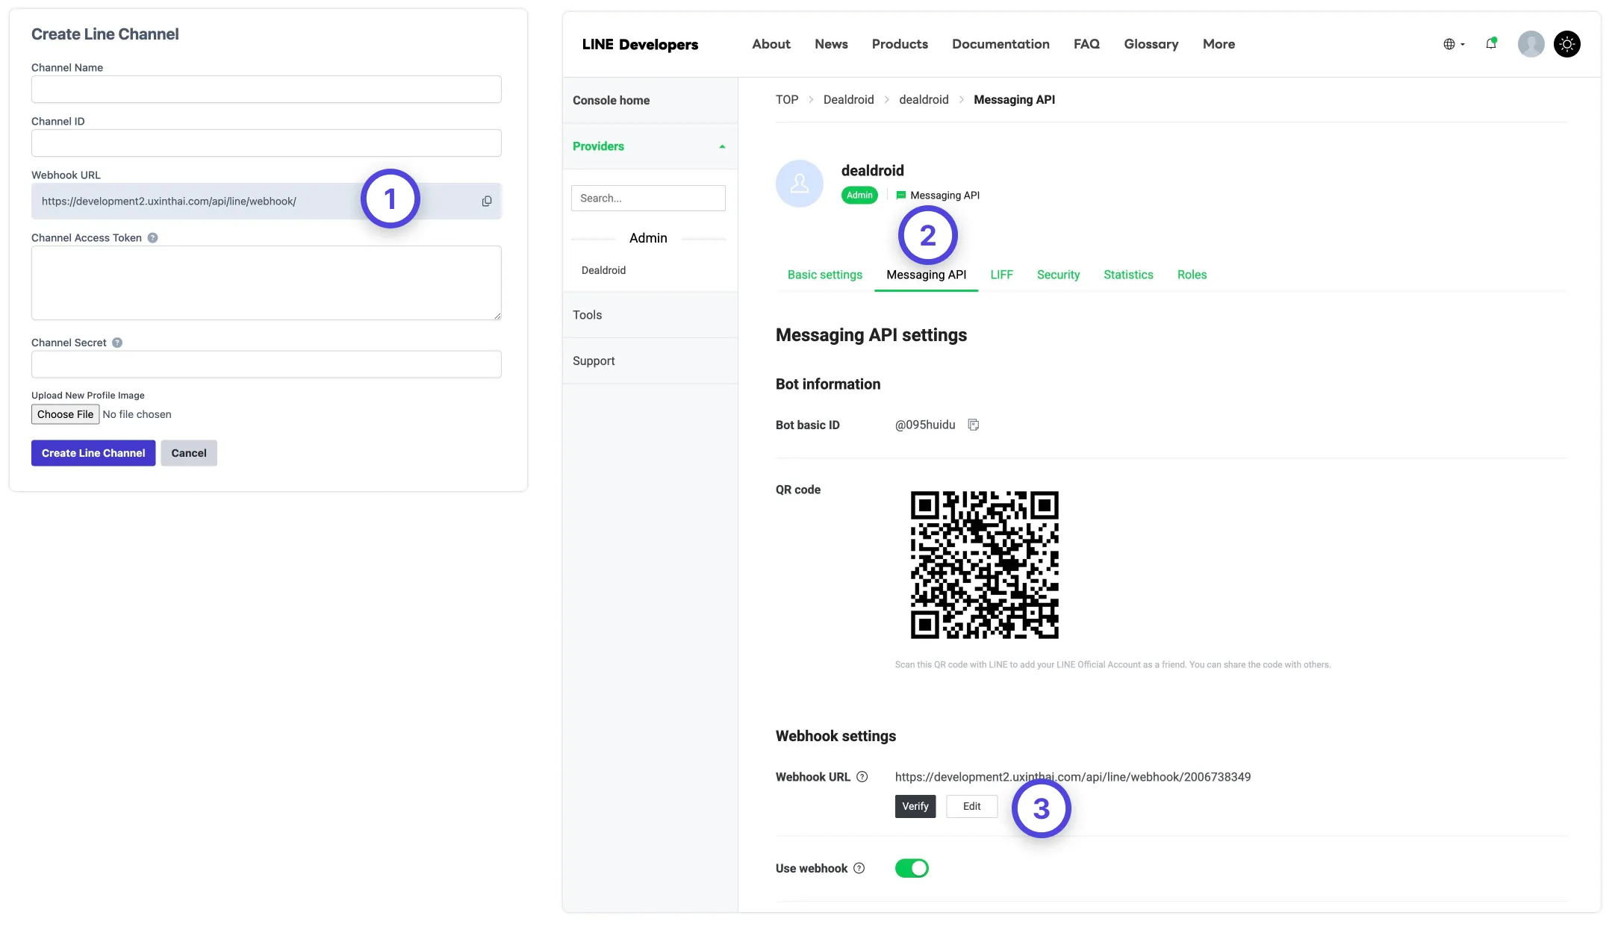Disable the Use webhook toggle
Viewport: 1615px width, 927px height.
coord(912,868)
